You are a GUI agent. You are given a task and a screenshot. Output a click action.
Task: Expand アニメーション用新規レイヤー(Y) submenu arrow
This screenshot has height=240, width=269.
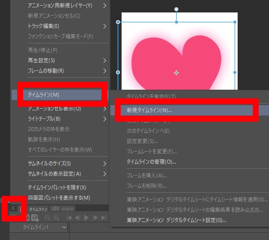105,6
